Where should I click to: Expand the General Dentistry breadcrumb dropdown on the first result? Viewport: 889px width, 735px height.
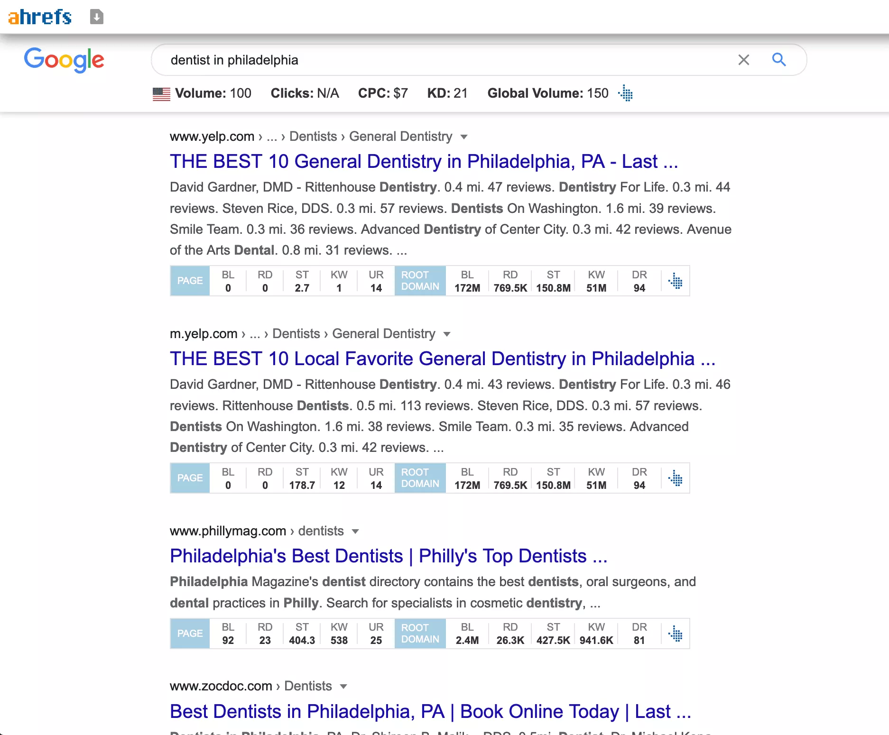(x=464, y=137)
